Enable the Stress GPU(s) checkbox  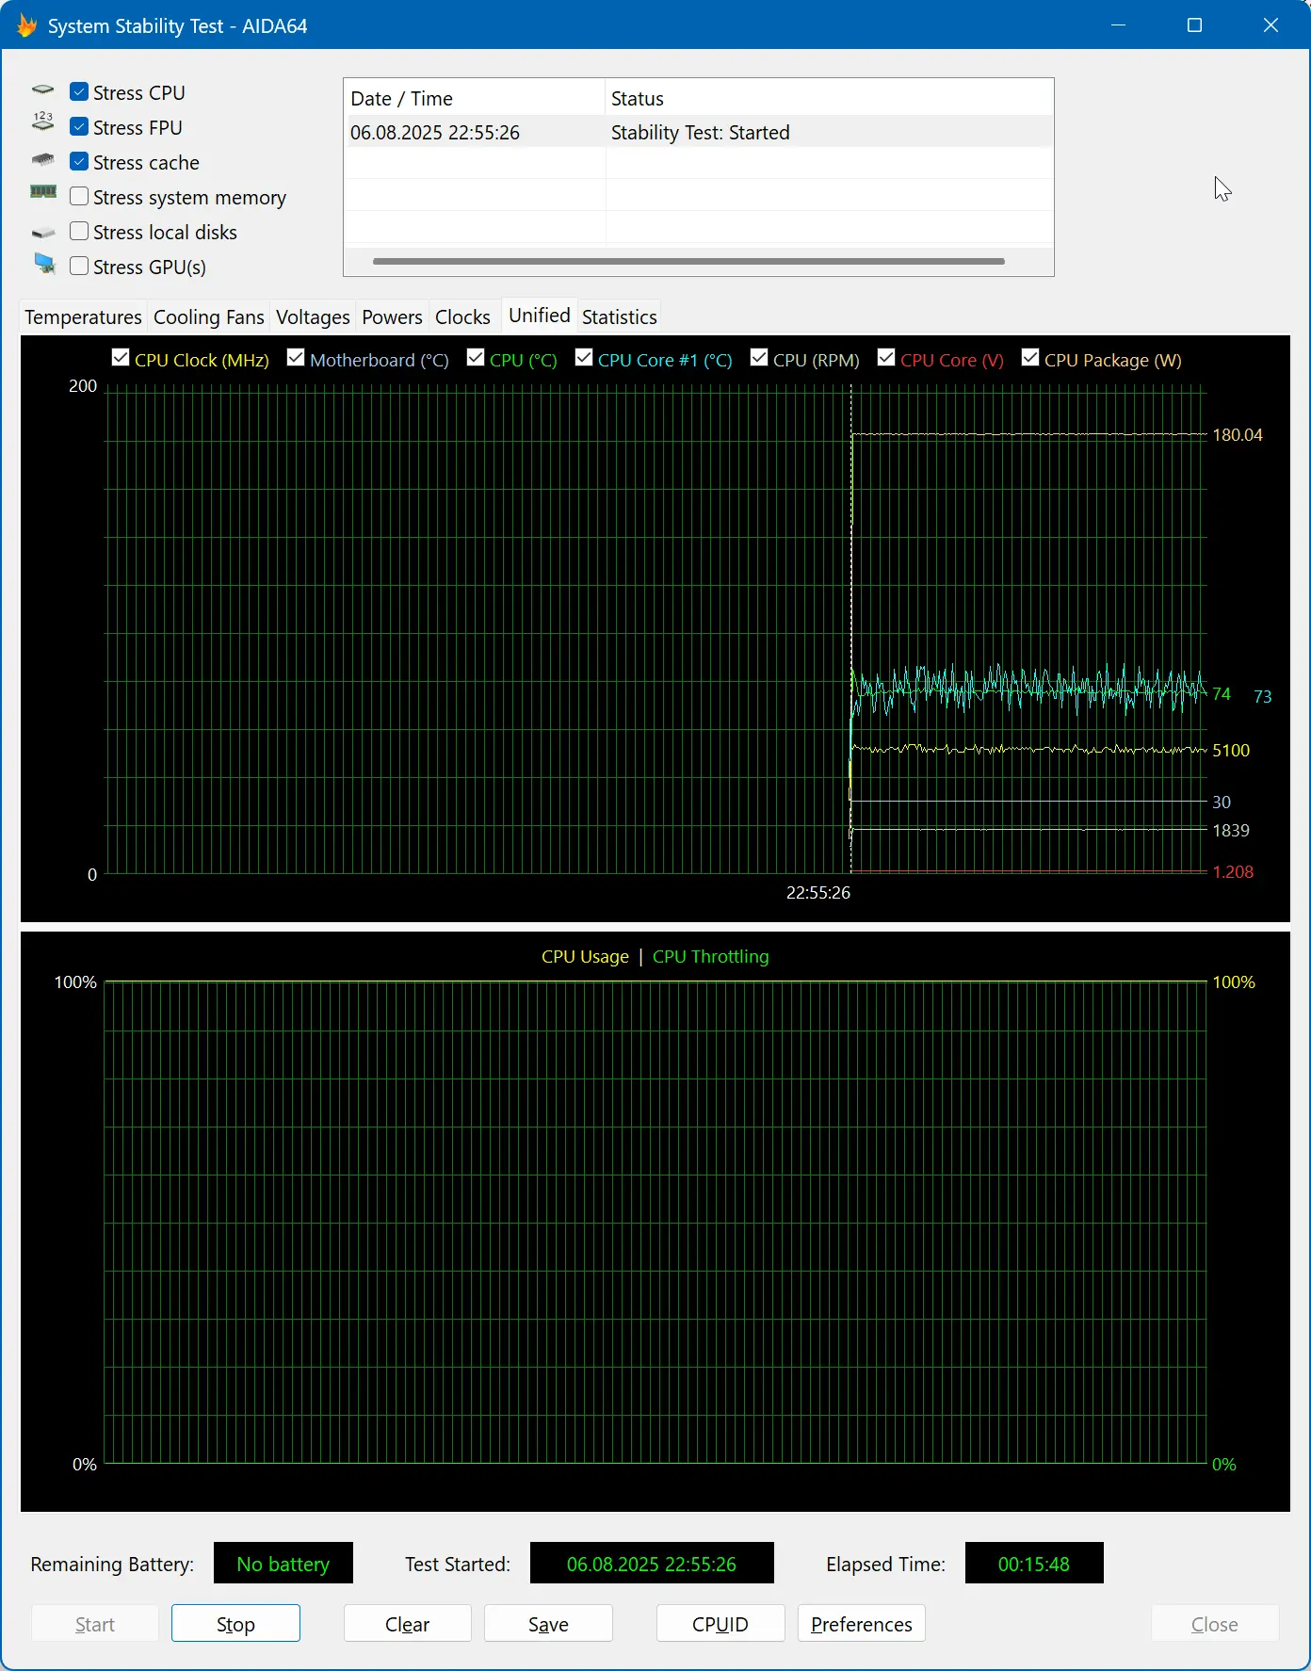tap(79, 267)
